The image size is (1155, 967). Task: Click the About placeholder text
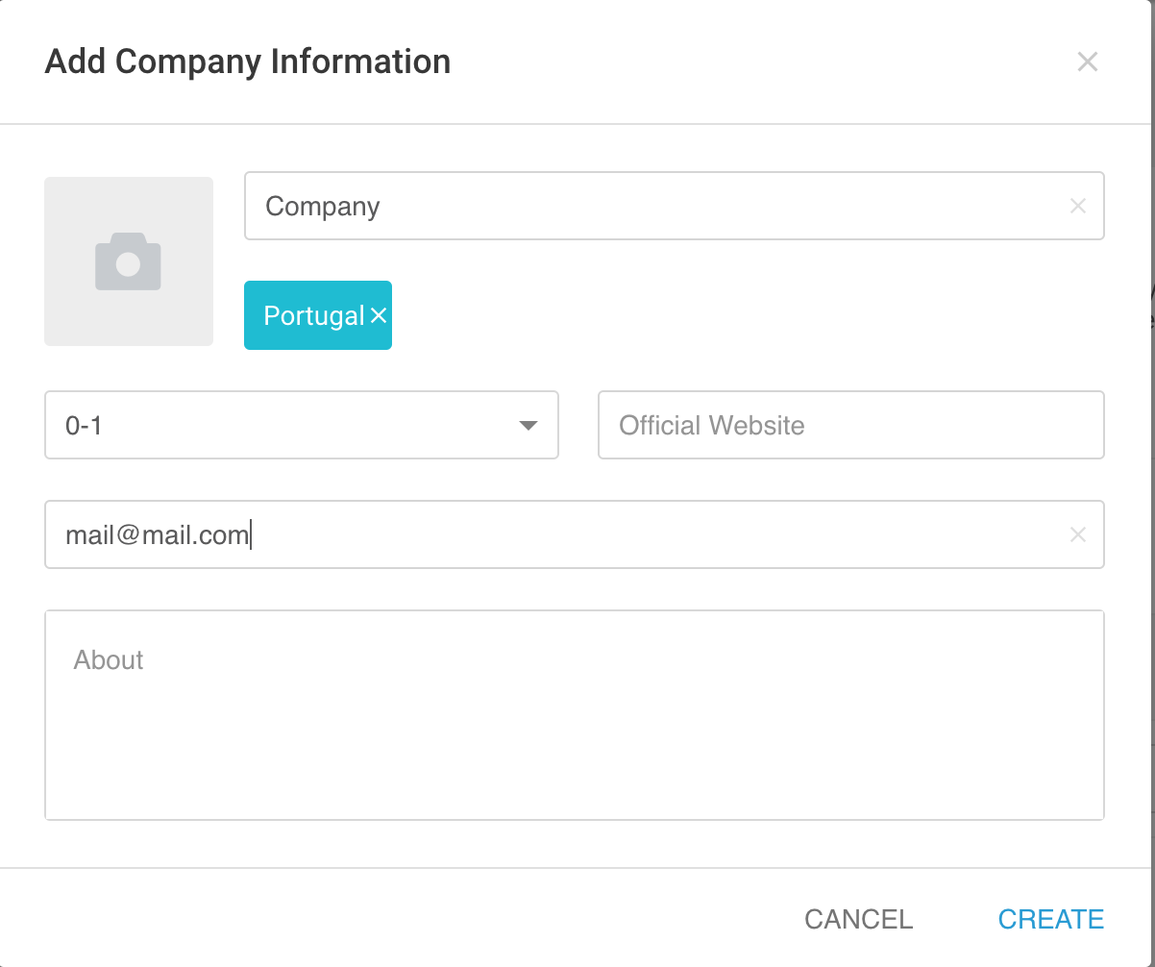pos(109,660)
